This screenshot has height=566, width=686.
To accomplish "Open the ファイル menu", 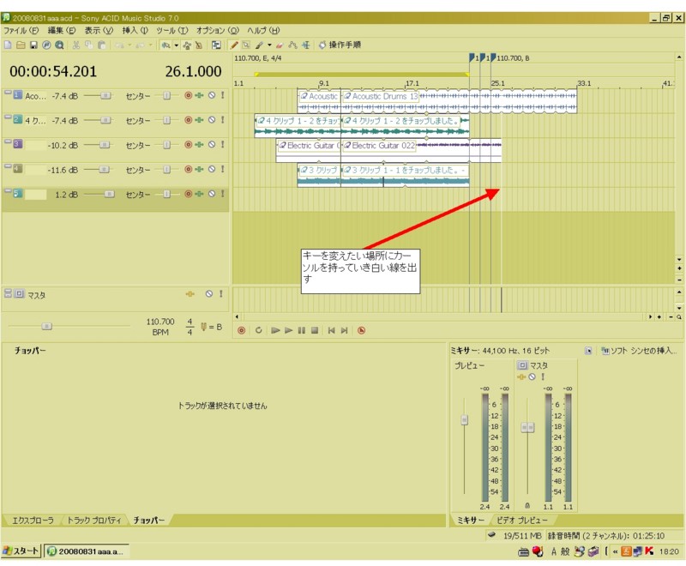I will (21, 31).
